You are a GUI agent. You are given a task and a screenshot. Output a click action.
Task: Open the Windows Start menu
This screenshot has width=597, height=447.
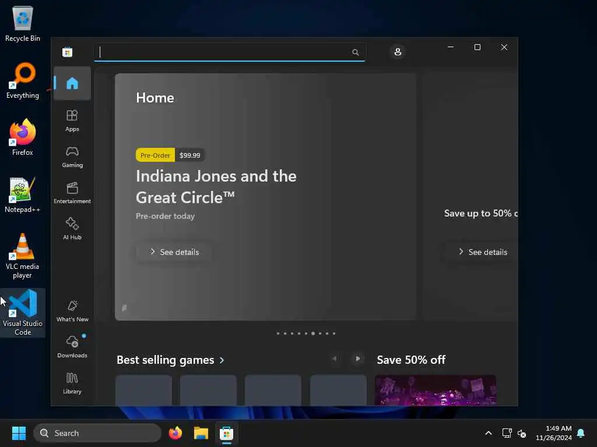click(x=19, y=433)
